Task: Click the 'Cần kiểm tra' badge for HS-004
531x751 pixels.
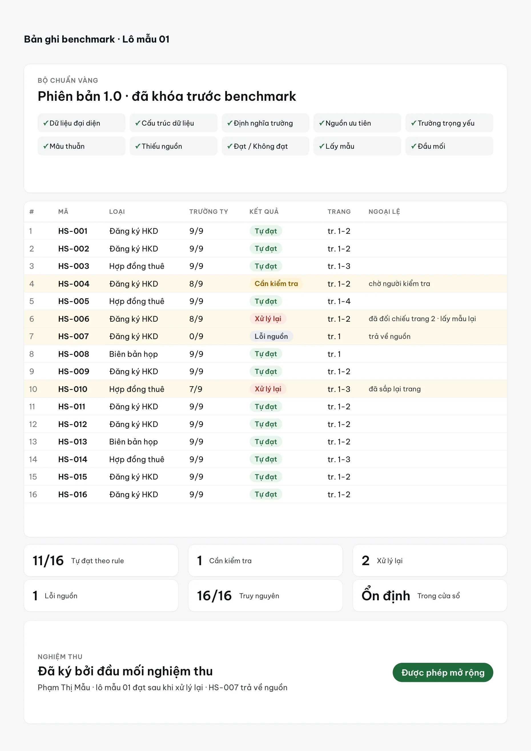Action: pos(276,284)
